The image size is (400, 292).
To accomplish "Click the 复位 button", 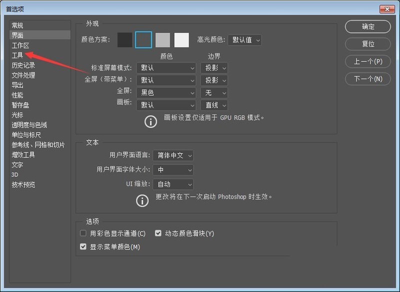I will click(367, 44).
